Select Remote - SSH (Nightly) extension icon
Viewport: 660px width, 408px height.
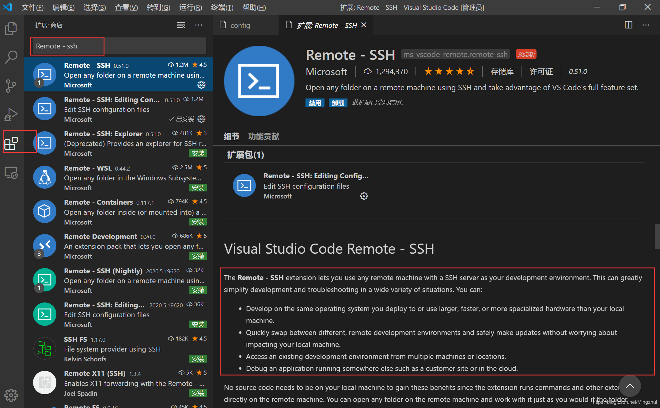[44, 280]
